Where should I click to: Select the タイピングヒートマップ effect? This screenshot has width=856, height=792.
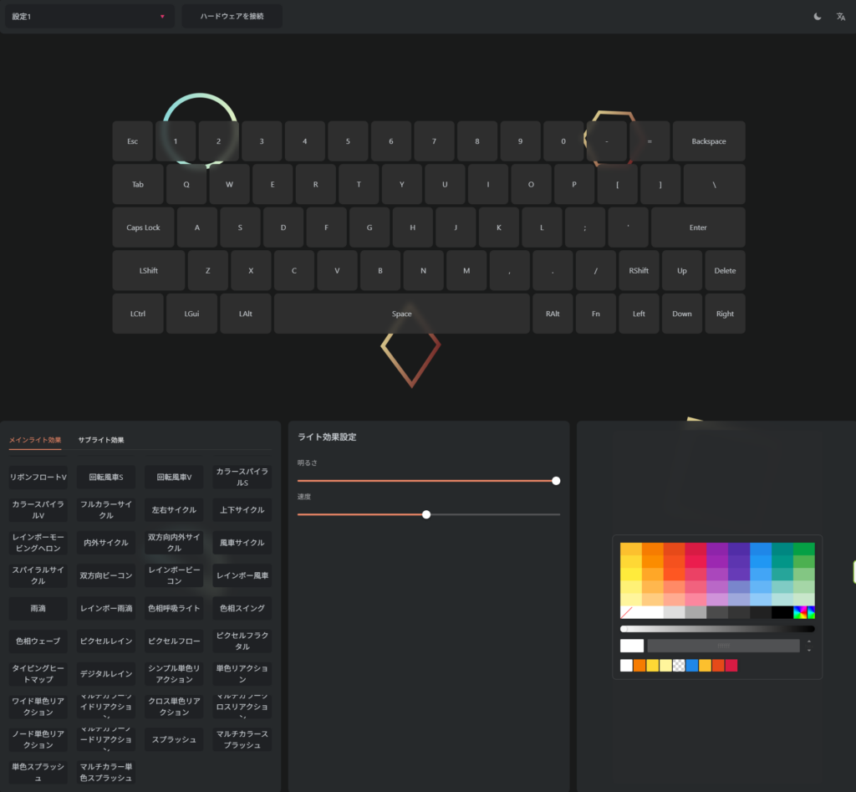click(38, 674)
